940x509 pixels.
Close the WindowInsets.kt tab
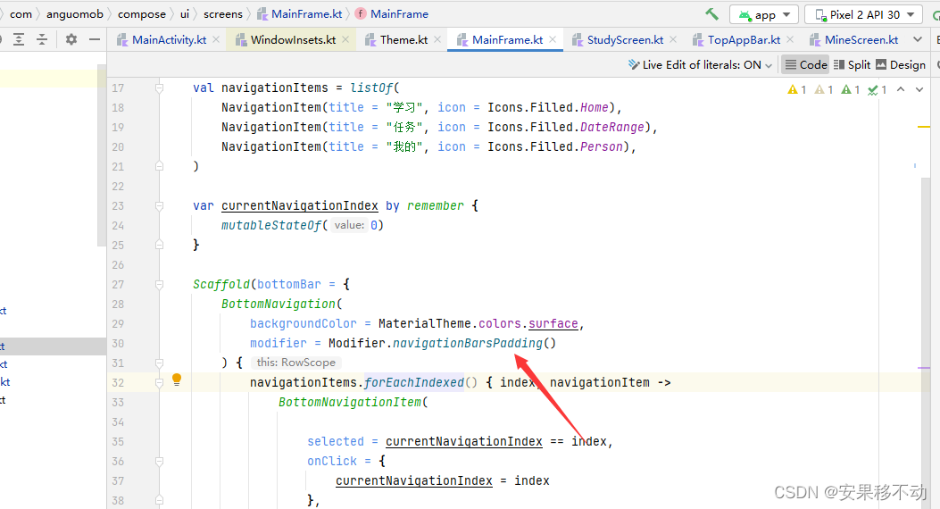pyautogui.click(x=345, y=39)
